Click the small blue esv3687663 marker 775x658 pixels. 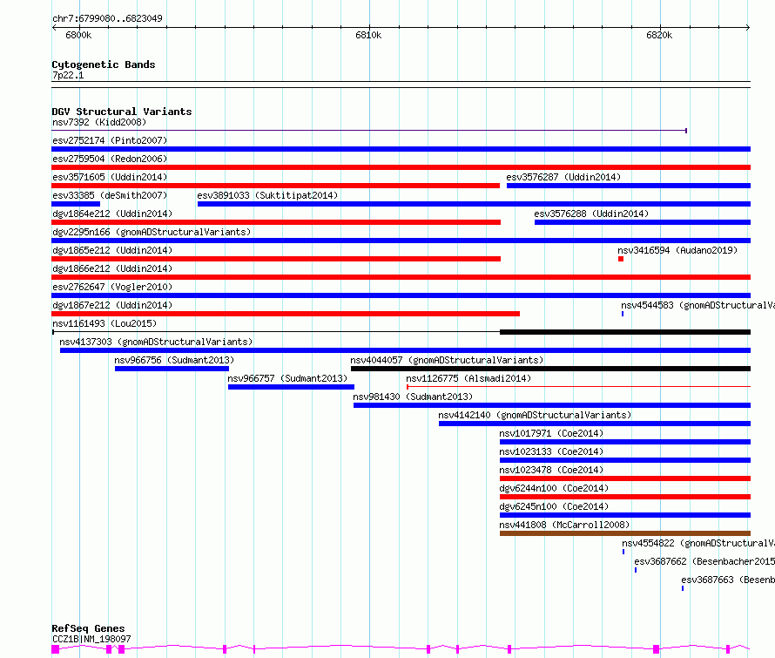pyautogui.click(x=683, y=588)
